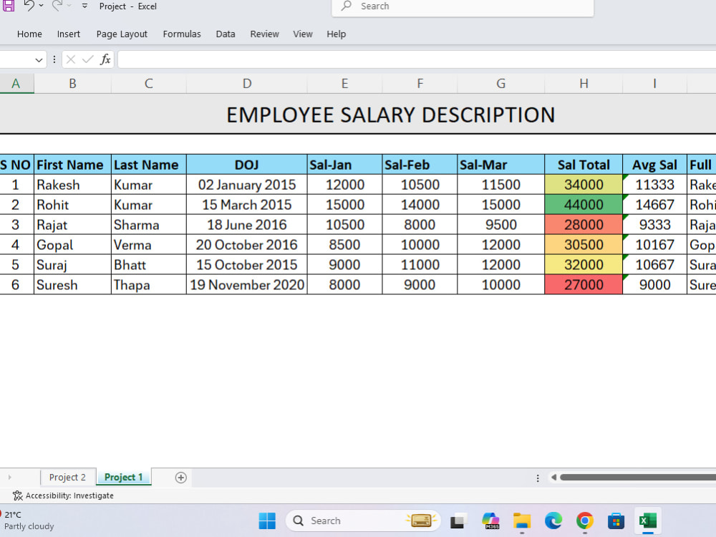Image resolution: width=716 pixels, height=537 pixels.
Task: Click the Sal-Jan header cell
Action: coord(344,165)
